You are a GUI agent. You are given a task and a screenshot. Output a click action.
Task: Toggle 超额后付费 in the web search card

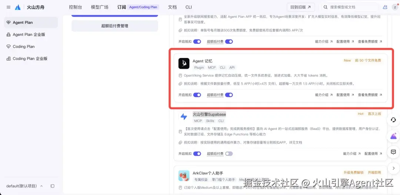(229, 41)
